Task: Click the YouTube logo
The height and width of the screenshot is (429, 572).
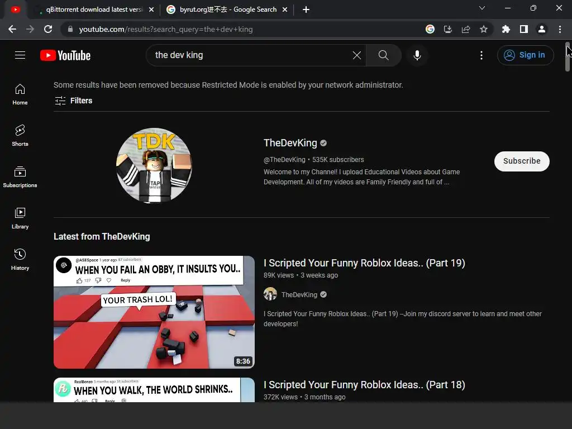Action: [65, 55]
